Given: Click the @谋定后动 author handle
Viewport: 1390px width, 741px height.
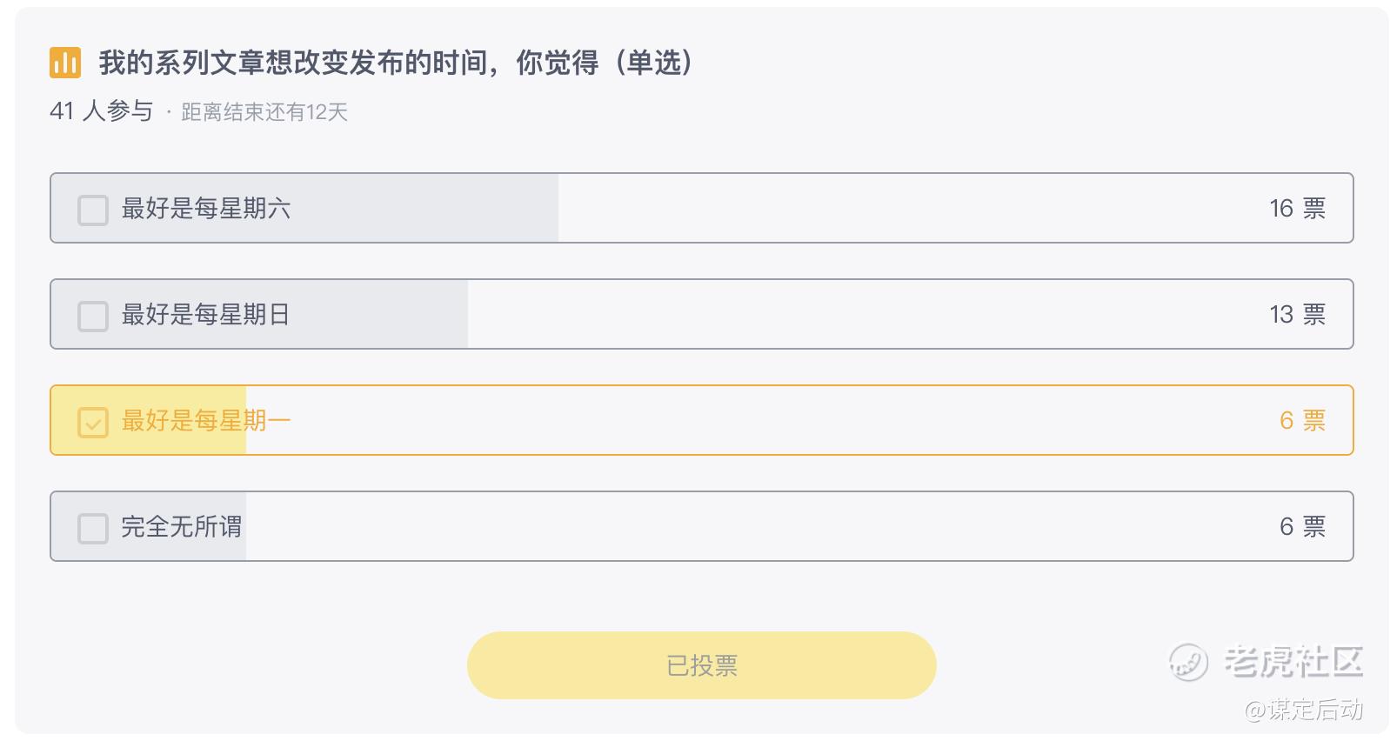Looking at the screenshot, I should [x=1304, y=711].
